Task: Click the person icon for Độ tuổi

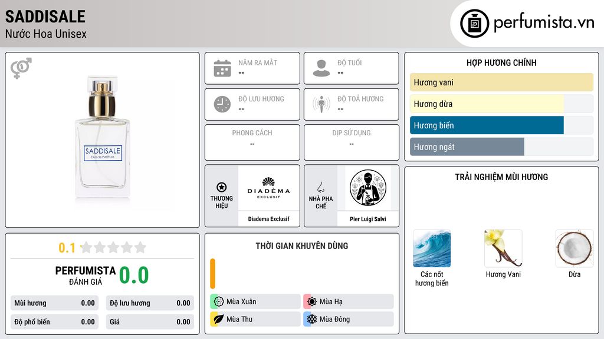Action: [321, 68]
